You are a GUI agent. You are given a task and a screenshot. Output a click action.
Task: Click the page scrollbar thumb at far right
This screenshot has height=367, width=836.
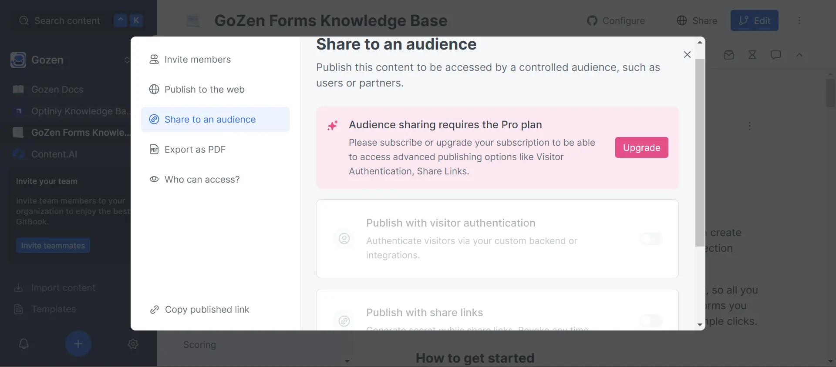(830, 92)
